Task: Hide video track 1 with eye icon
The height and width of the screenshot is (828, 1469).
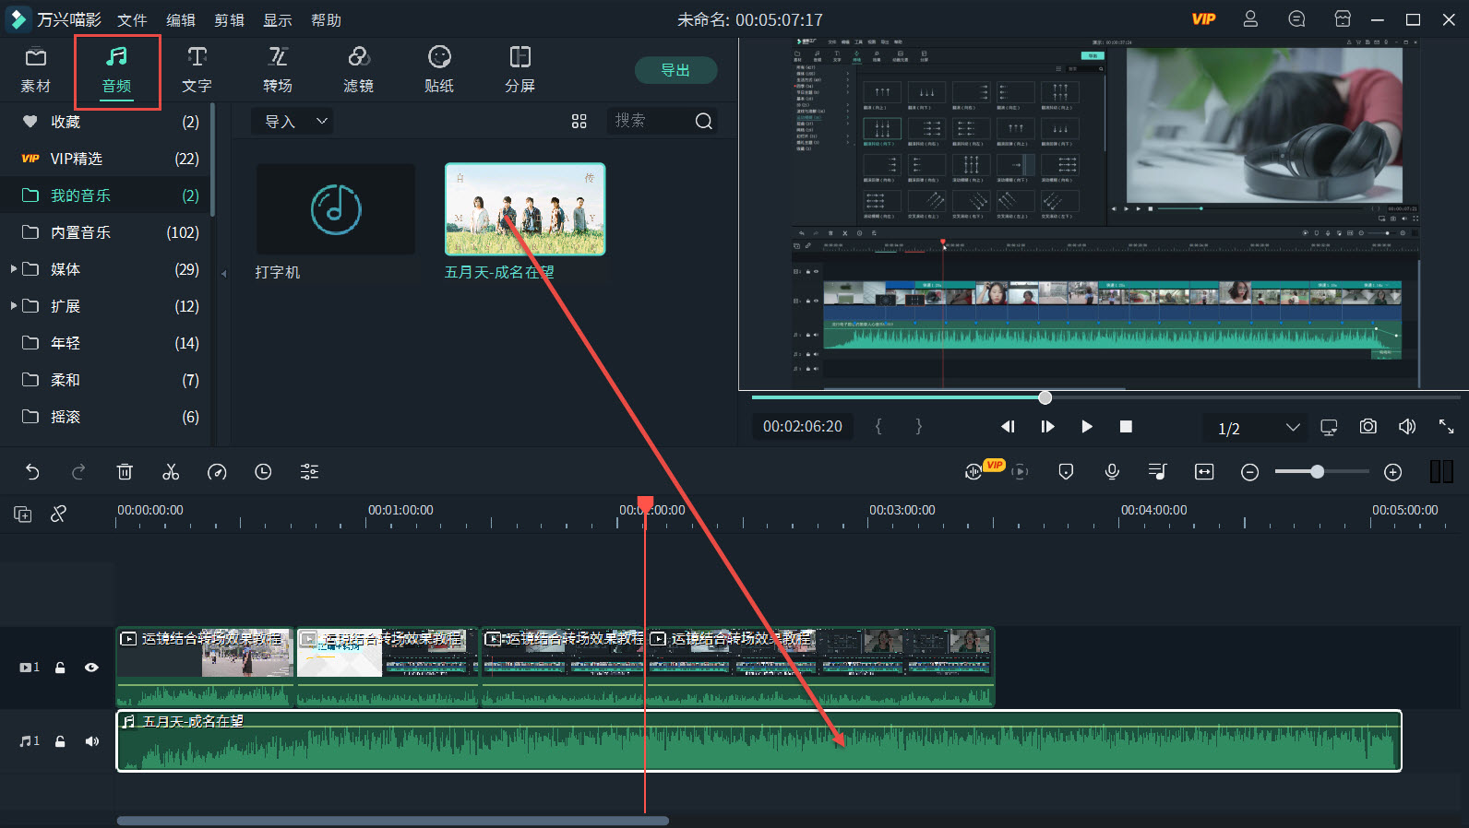Action: click(91, 668)
